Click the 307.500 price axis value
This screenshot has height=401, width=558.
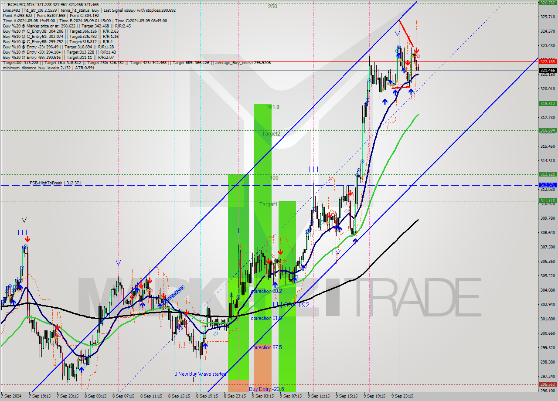548,247
